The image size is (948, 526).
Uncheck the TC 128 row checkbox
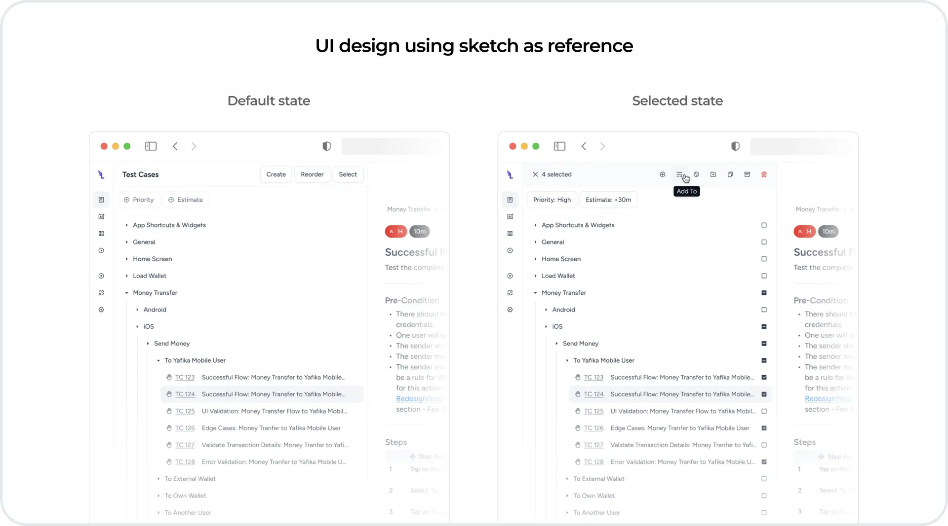[764, 462]
